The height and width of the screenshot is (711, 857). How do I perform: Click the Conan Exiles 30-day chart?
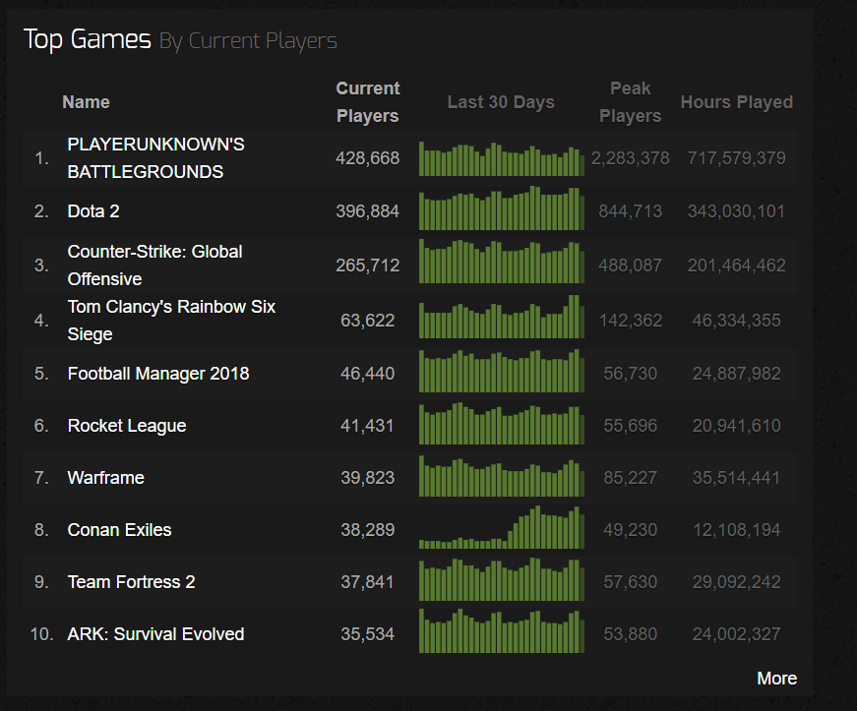coord(502,527)
